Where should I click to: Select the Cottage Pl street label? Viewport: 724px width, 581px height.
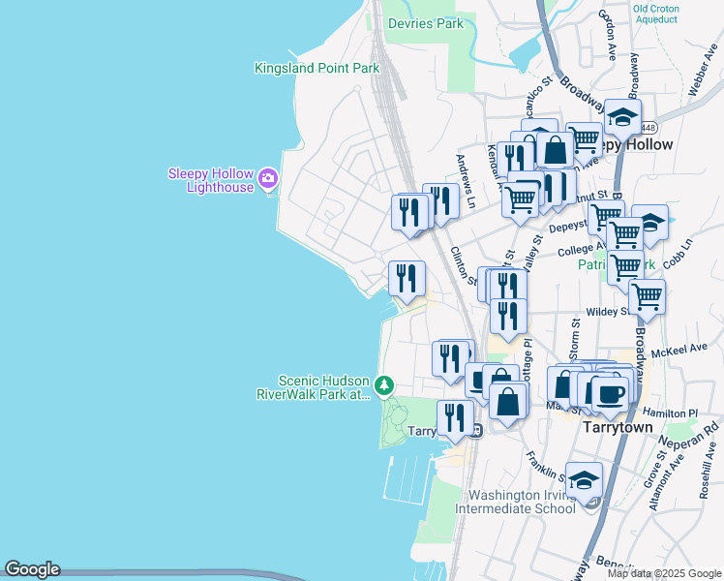tap(528, 361)
